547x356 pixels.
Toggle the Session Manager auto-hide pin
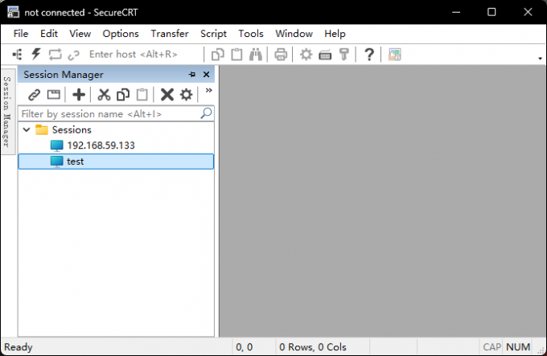192,74
